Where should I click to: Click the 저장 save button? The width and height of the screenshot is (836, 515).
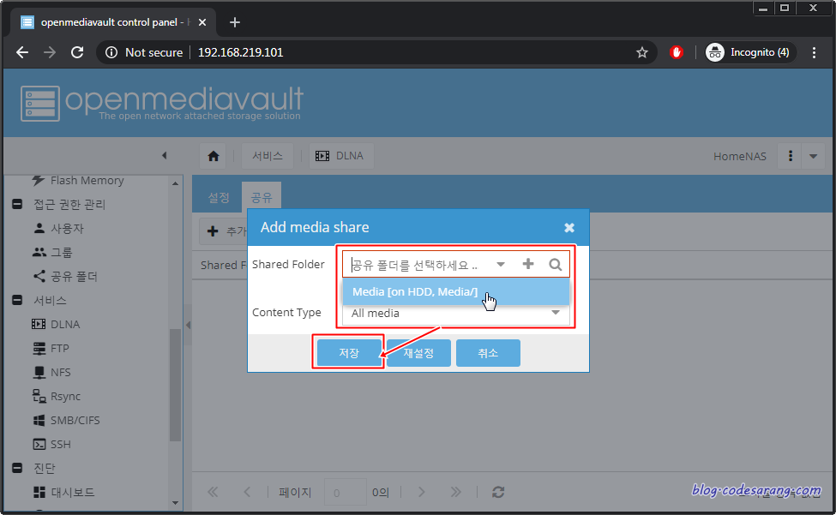(x=349, y=353)
